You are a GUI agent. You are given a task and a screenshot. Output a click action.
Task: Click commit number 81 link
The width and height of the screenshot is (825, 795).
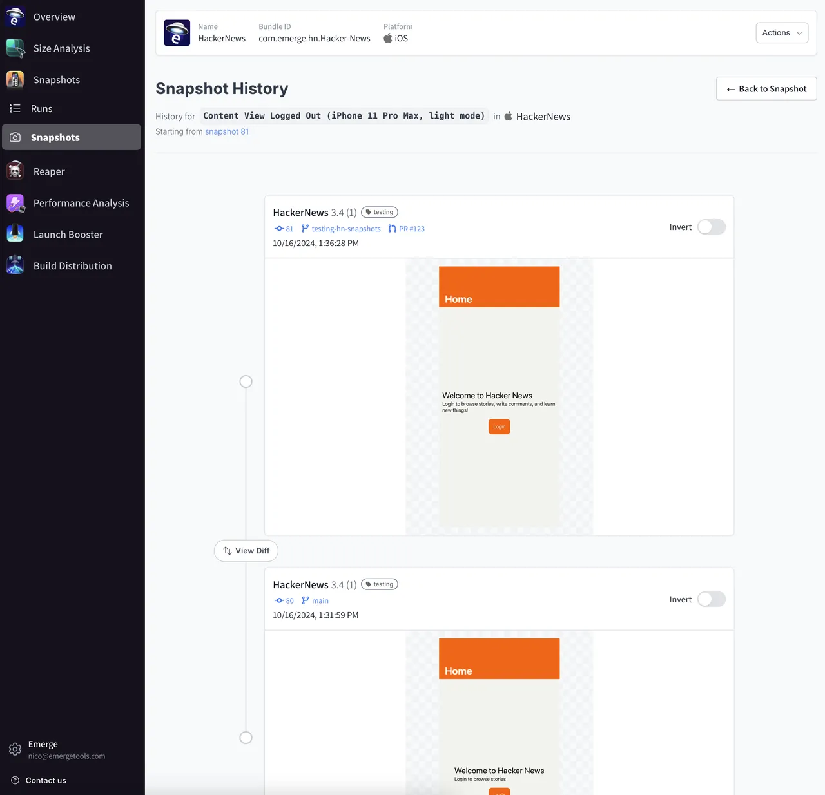click(x=289, y=229)
